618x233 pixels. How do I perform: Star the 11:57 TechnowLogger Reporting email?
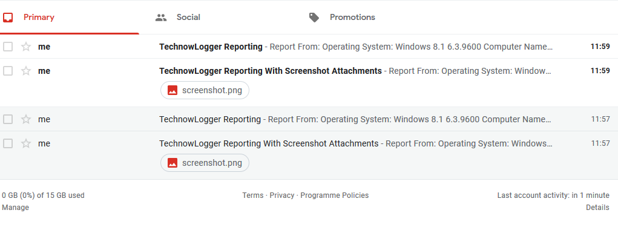pyautogui.click(x=26, y=119)
